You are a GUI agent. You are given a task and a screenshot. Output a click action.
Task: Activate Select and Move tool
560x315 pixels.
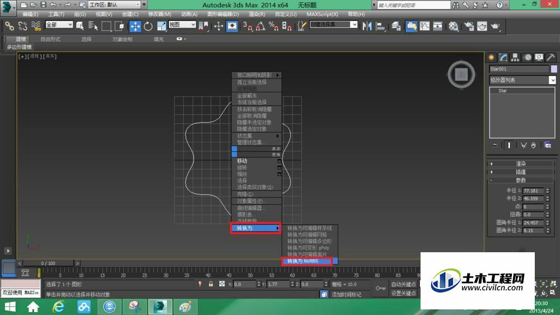(x=135, y=26)
